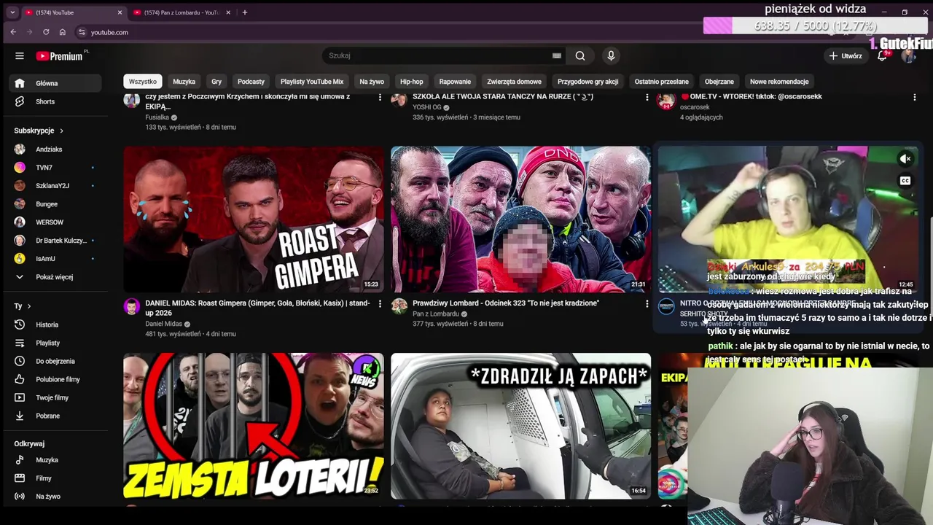Open Pan z Lombardu channel avatar

399,306
